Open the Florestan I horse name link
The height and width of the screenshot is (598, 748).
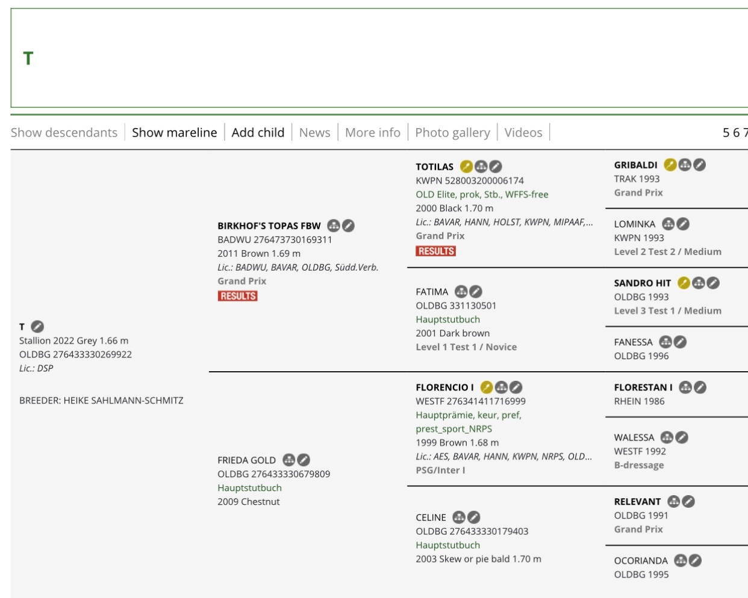tap(643, 387)
